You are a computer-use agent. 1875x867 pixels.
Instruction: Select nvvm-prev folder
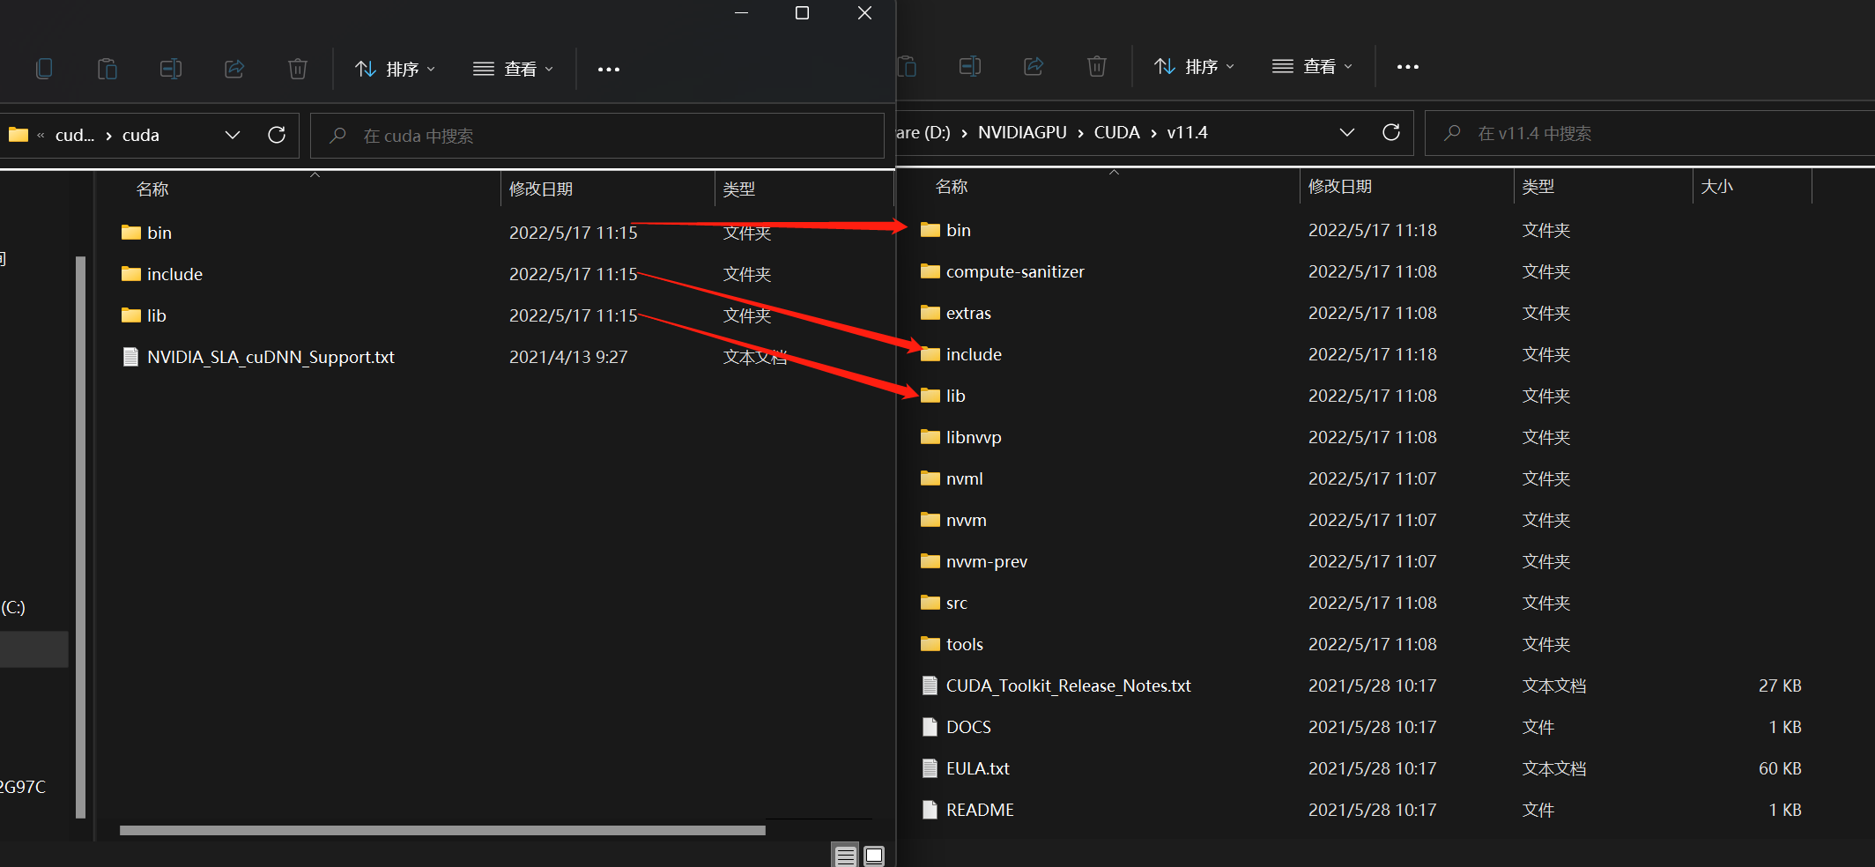[986, 561]
